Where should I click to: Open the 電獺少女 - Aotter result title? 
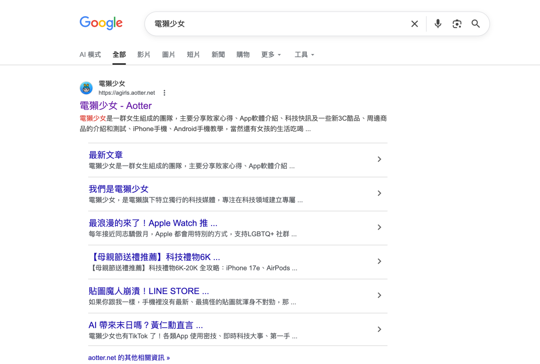pyautogui.click(x=115, y=106)
